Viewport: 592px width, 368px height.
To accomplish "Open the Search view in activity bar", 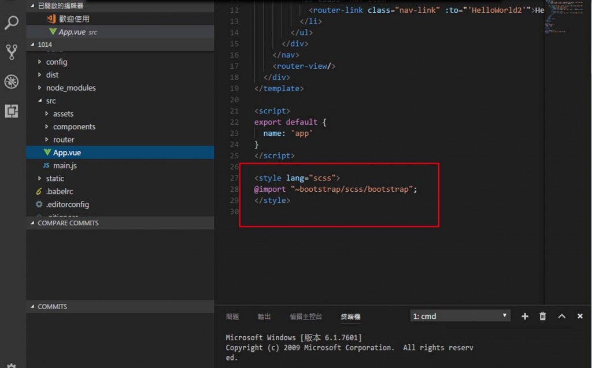I will tap(12, 23).
